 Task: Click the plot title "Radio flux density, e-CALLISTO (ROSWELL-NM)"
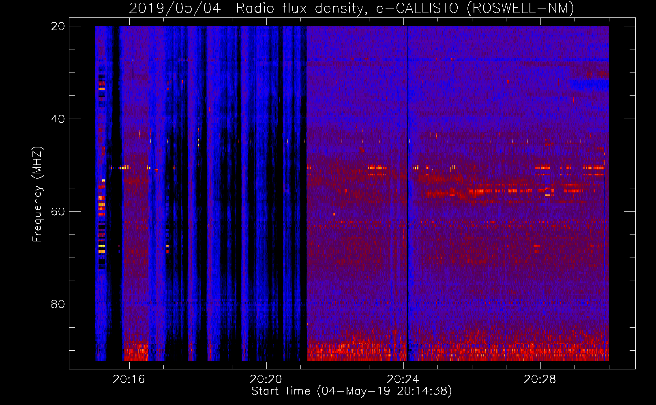pos(405,8)
